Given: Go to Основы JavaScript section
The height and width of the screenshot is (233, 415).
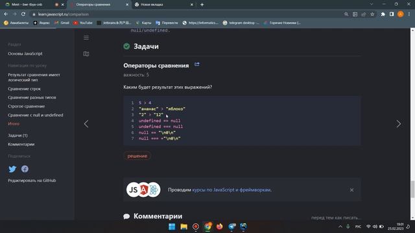Looking at the screenshot, I should pyautogui.click(x=25, y=54).
